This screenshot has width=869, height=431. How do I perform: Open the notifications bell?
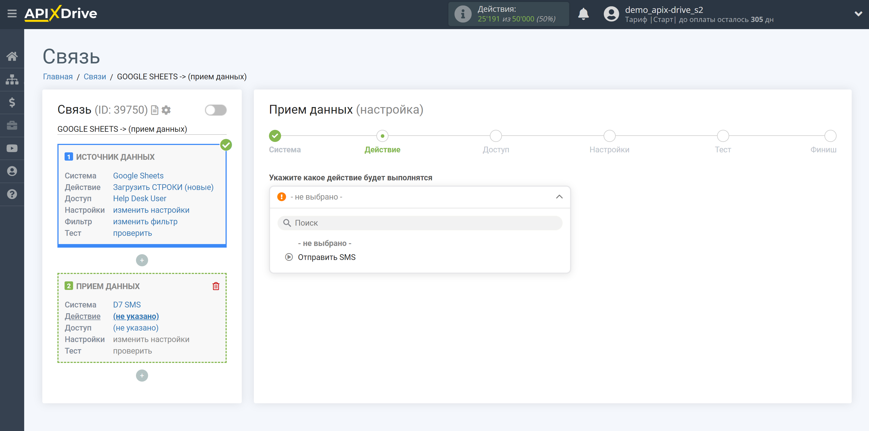(x=583, y=14)
